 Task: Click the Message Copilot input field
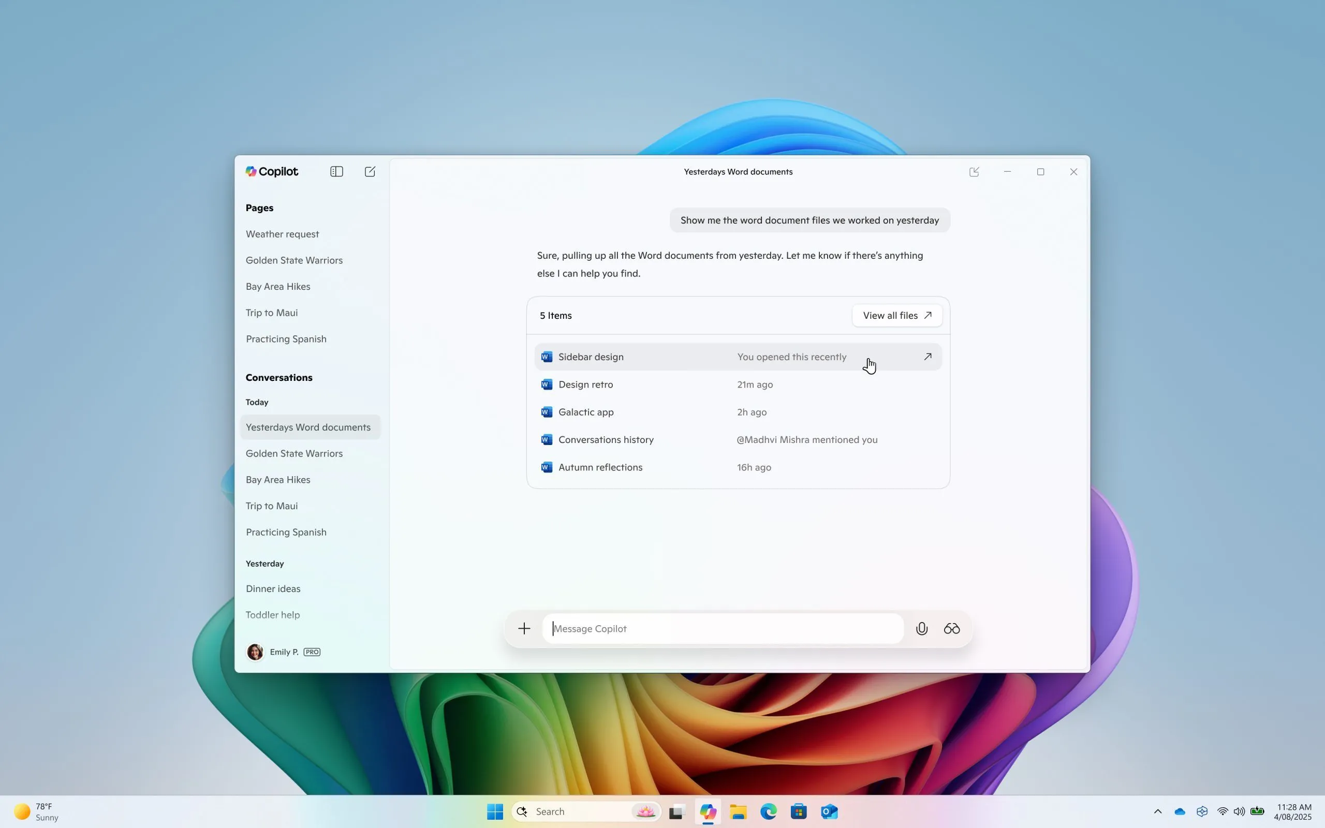pos(722,628)
